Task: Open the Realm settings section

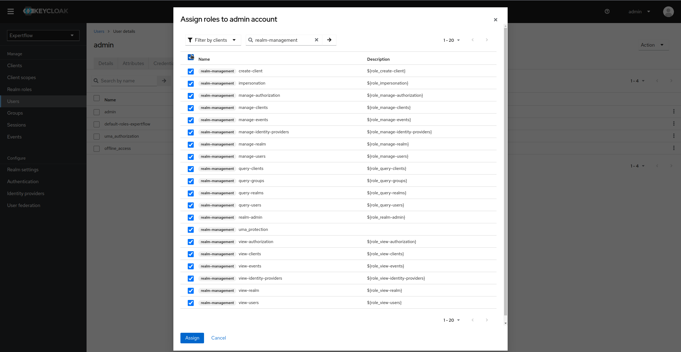Action: coord(23,169)
